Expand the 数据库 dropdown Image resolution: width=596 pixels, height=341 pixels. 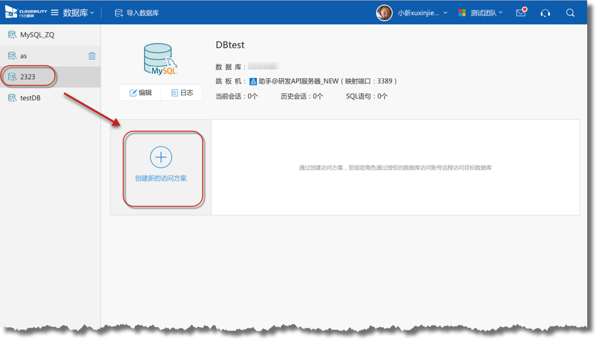(x=78, y=13)
